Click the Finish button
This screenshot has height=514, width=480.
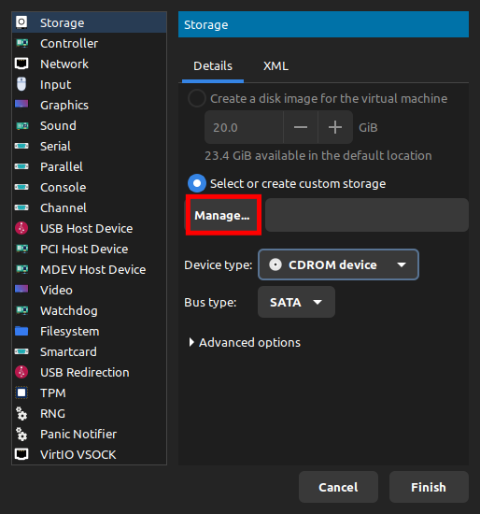coord(429,487)
